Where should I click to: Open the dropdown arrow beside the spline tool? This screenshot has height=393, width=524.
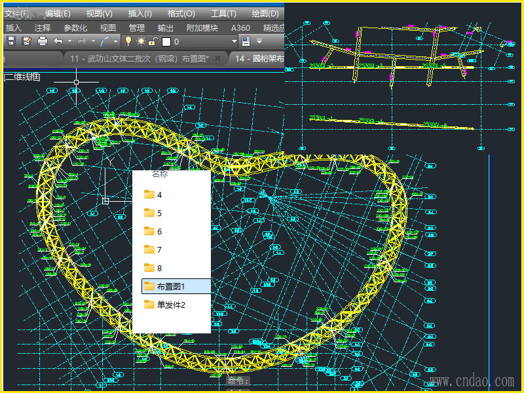click(116, 41)
